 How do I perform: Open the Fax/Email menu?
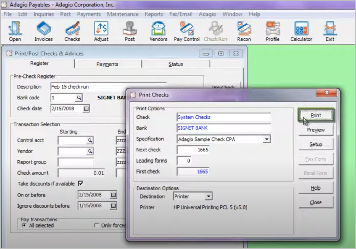[x=180, y=14]
